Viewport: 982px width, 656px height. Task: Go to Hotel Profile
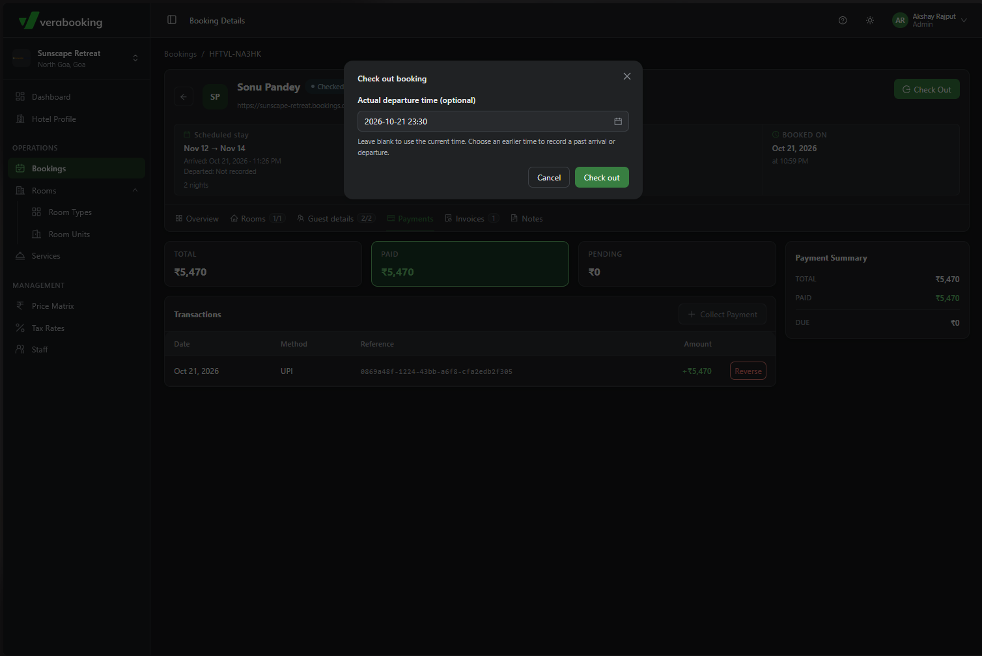pyautogui.click(x=76, y=119)
